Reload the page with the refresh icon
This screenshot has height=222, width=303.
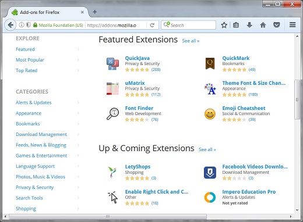[152, 25]
